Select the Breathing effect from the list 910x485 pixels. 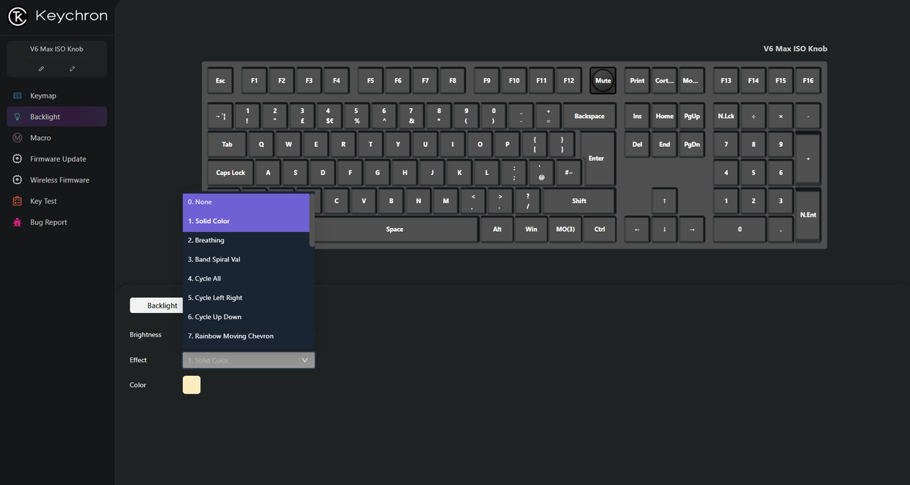point(206,240)
